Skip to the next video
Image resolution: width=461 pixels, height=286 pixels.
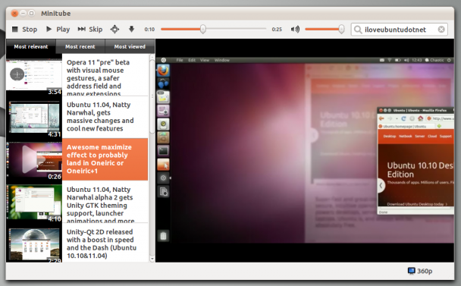coord(90,30)
